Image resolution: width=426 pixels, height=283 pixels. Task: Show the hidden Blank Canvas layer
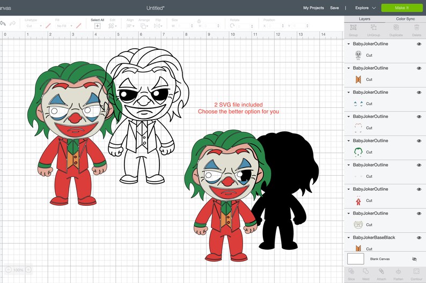pyautogui.click(x=414, y=259)
